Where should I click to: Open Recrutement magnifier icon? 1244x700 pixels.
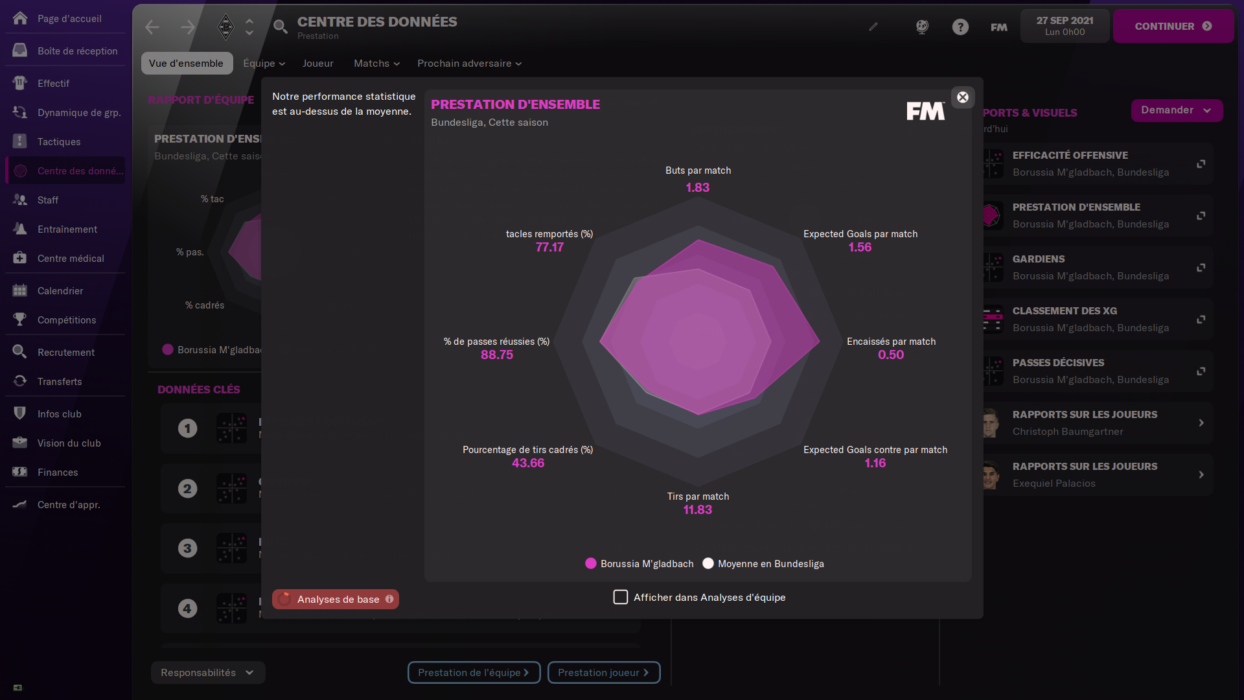[20, 352]
